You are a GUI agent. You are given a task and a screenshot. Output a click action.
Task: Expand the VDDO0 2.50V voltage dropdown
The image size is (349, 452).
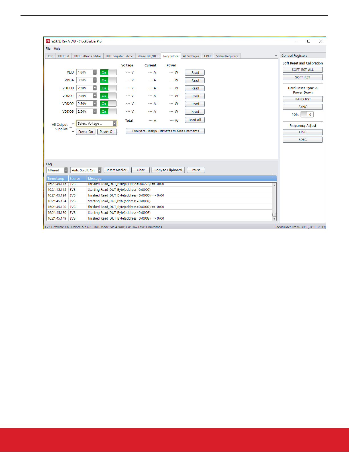pos(87,88)
